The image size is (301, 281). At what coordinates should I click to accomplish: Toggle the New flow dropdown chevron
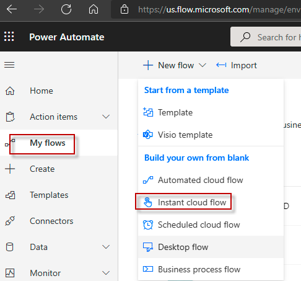pyautogui.click(x=203, y=65)
